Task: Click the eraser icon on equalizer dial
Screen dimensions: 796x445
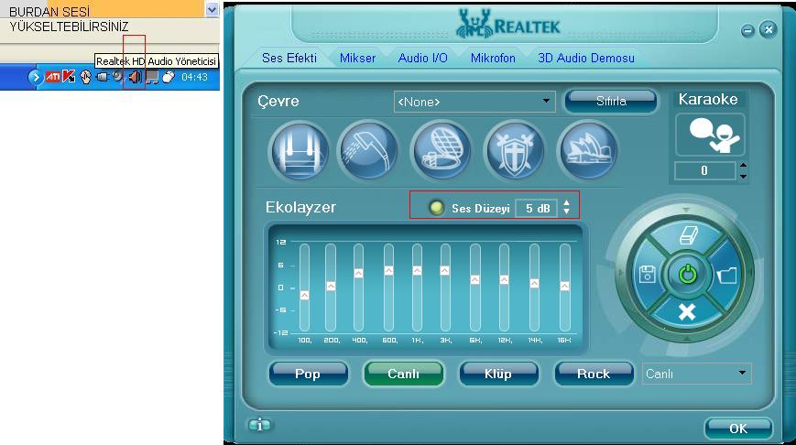Action: 687,236
